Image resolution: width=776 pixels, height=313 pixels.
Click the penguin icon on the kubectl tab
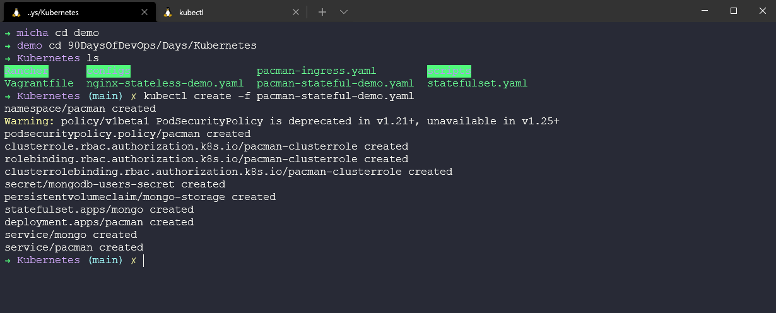point(168,12)
